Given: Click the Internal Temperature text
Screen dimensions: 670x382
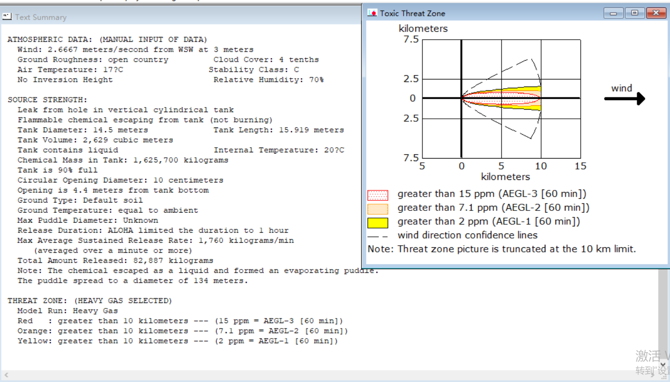Looking at the screenshot, I should coord(279,150).
